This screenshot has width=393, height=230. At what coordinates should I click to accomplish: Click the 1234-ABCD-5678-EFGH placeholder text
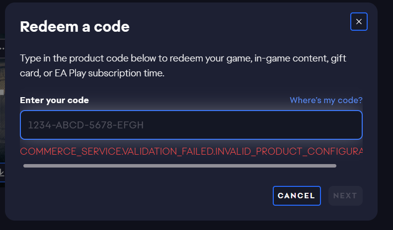[85, 125]
